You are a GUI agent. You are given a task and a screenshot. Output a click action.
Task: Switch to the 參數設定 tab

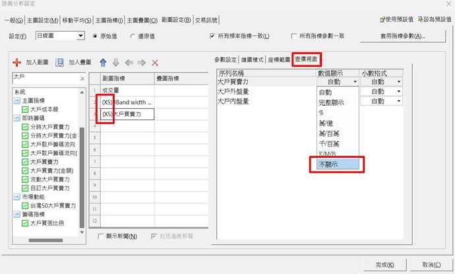tap(227, 59)
